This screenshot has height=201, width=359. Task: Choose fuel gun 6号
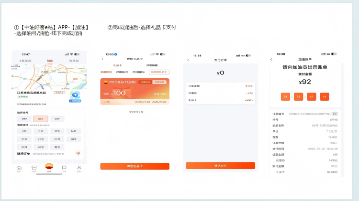[x=40, y=131]
